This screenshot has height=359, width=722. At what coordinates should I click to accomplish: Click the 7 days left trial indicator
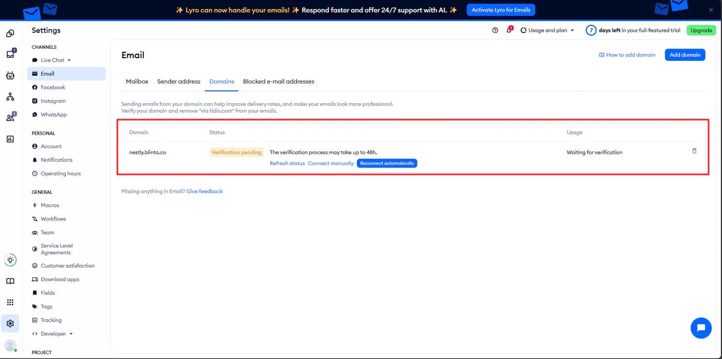pos(633,30)
